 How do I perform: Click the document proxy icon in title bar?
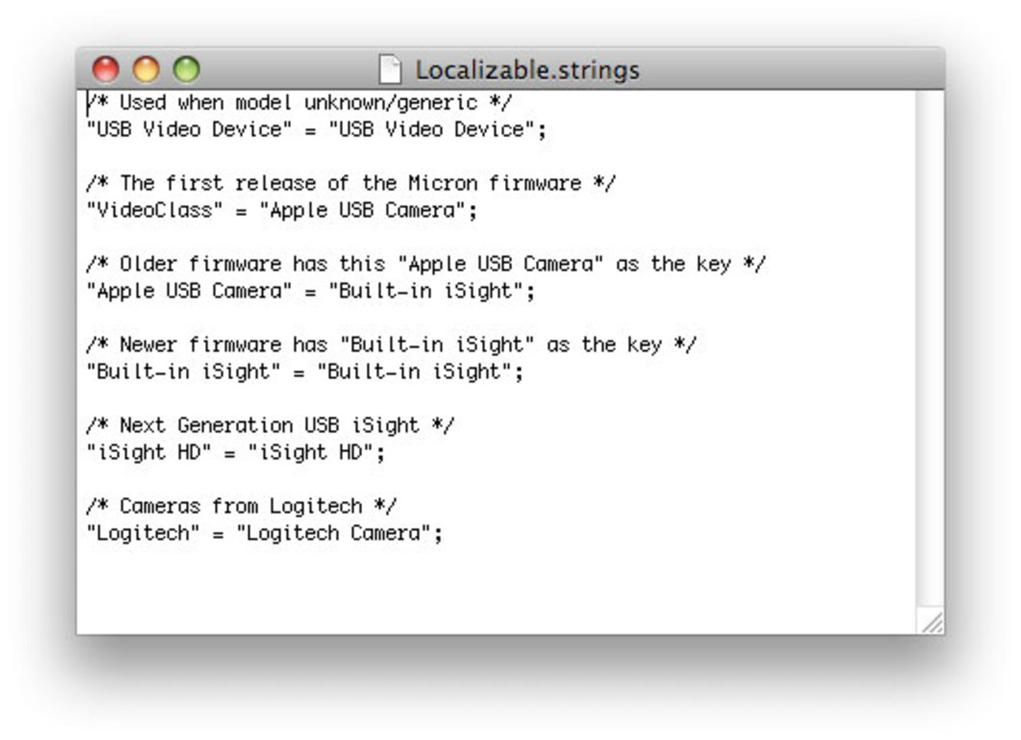pyautogui.click(x=389, y=69)
